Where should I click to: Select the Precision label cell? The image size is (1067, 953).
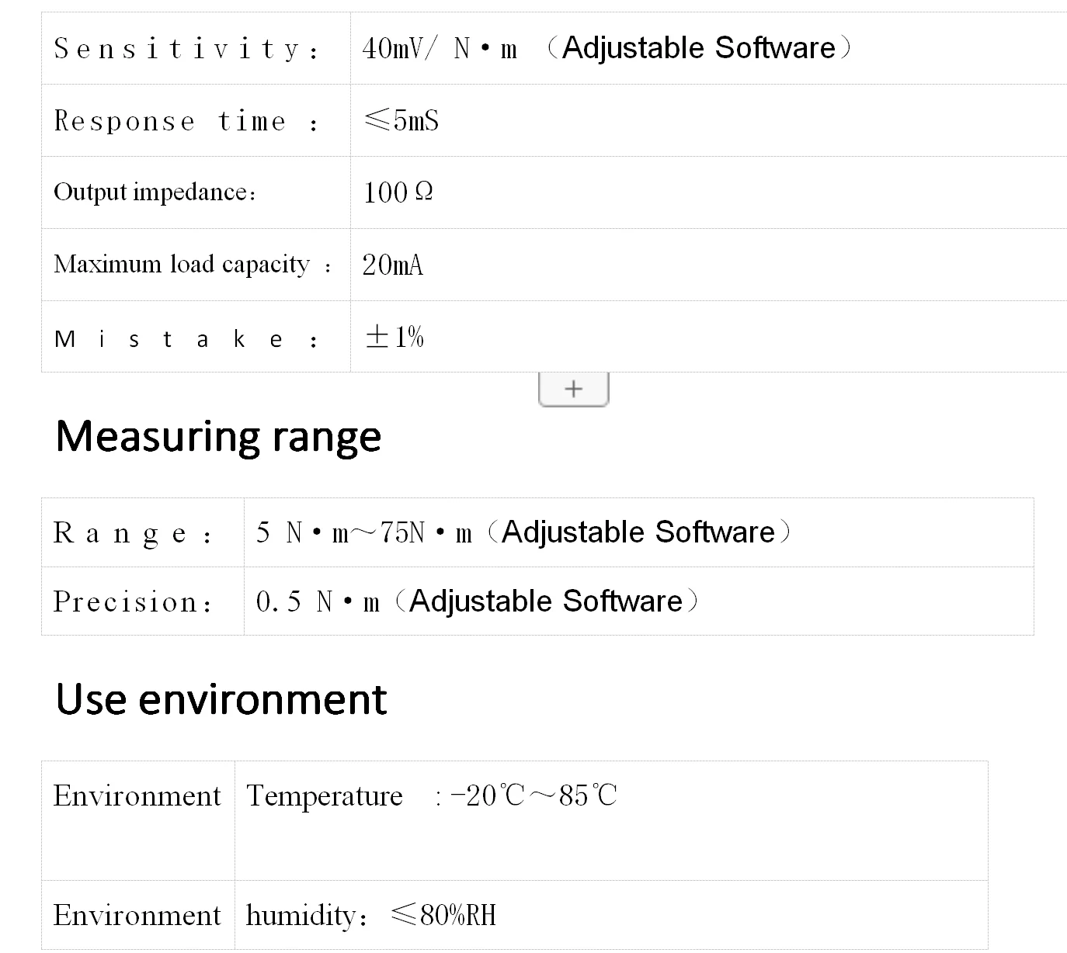point(134,602)
